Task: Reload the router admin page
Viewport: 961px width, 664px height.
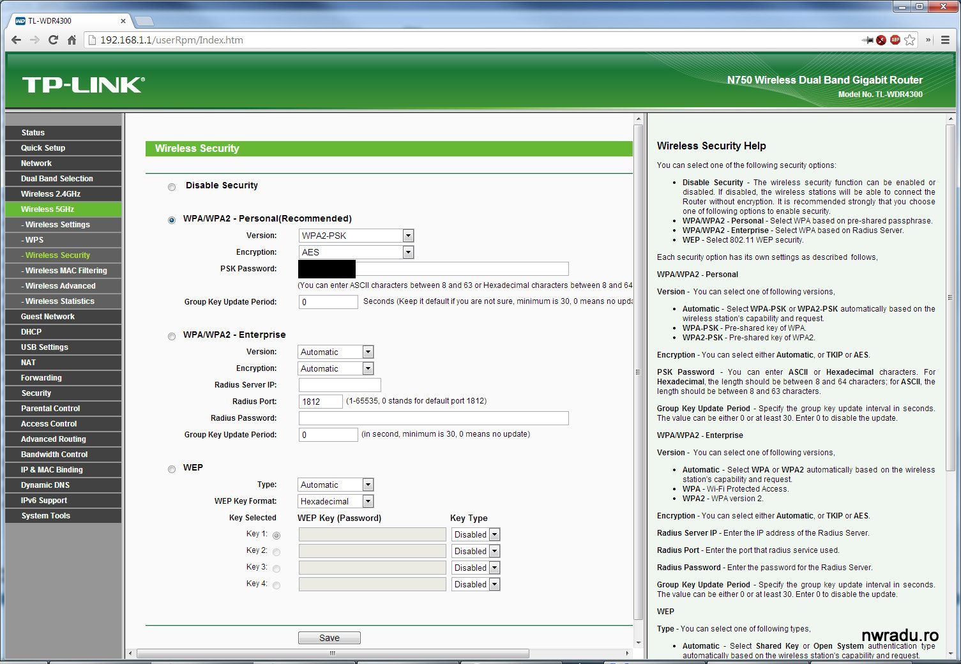Action: [54, 40]
